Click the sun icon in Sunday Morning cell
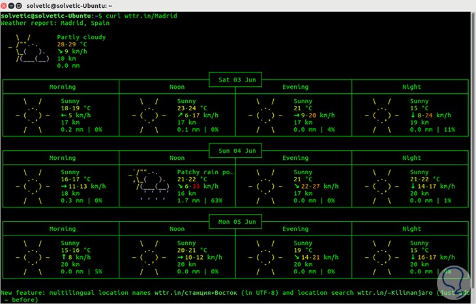 point(33,187)
